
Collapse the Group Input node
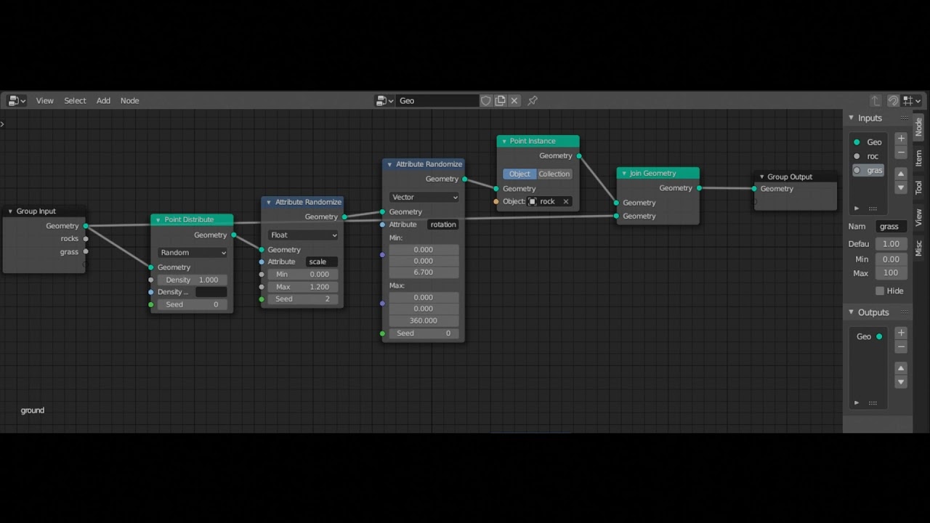[10, 211]
